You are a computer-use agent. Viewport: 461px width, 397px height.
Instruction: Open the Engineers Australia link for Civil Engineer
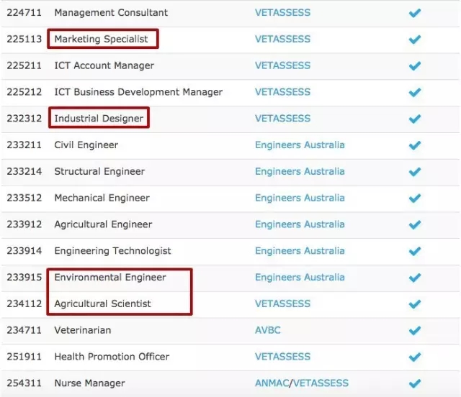(300, 145)
